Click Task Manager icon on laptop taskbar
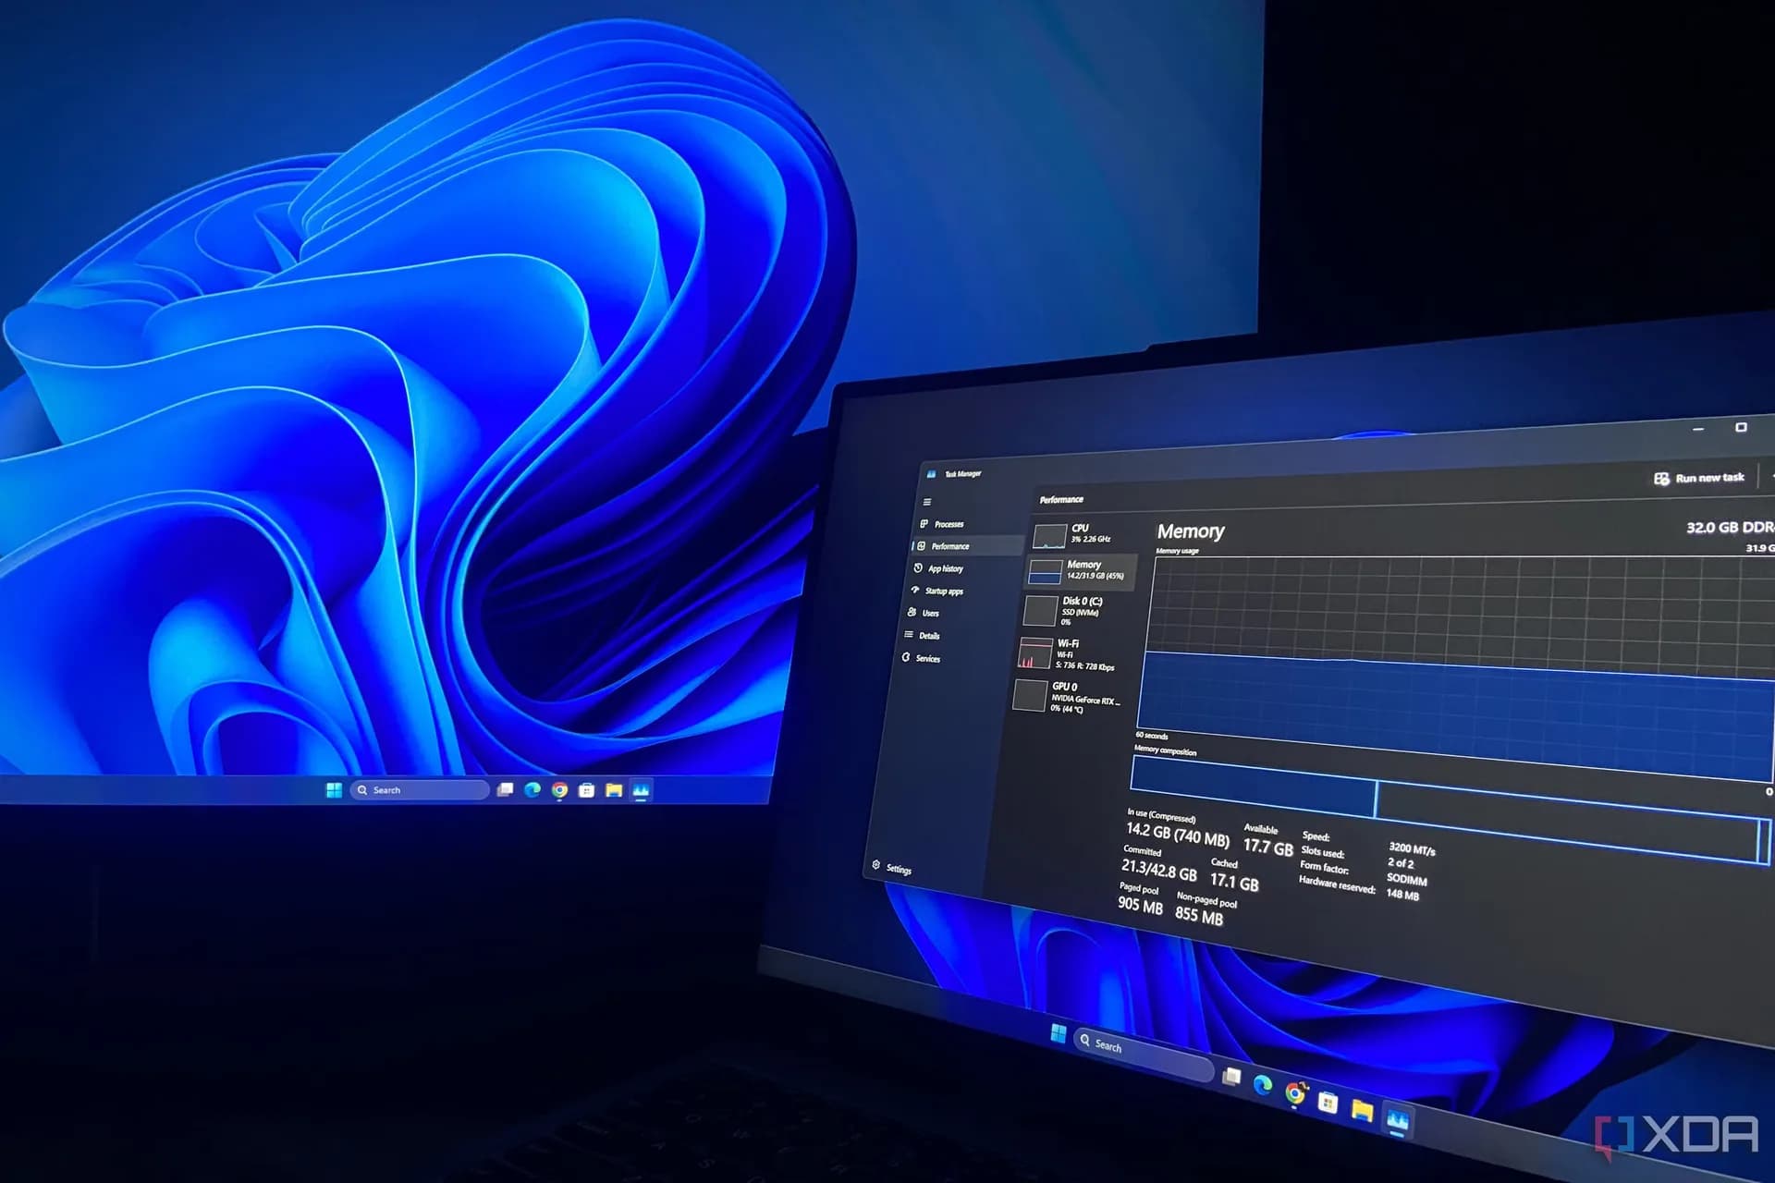Viewport: 1775px width, 1183px height. (1397, 1120)
